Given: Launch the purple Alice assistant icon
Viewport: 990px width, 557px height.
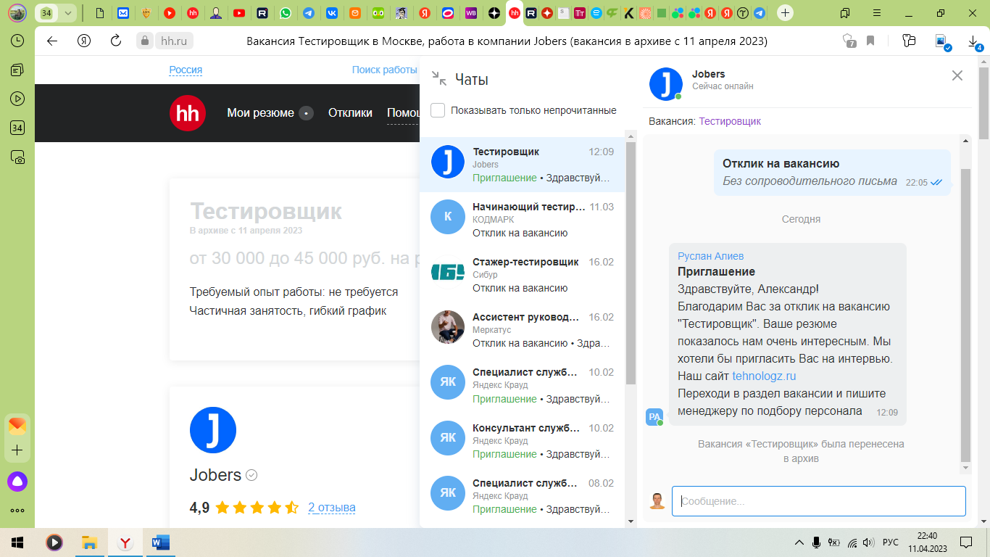Looking at the screenshot, I should [x=17, y=480].
